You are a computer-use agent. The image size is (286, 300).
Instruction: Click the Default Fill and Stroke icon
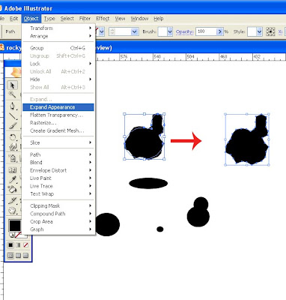(x=11, y=235)
